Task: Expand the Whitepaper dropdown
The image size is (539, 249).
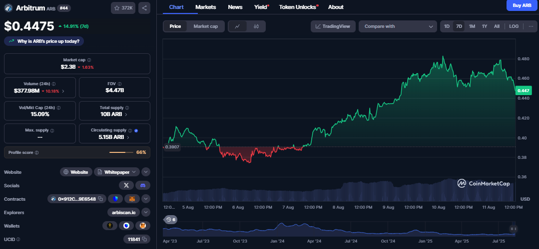Action: pos(117,172)
